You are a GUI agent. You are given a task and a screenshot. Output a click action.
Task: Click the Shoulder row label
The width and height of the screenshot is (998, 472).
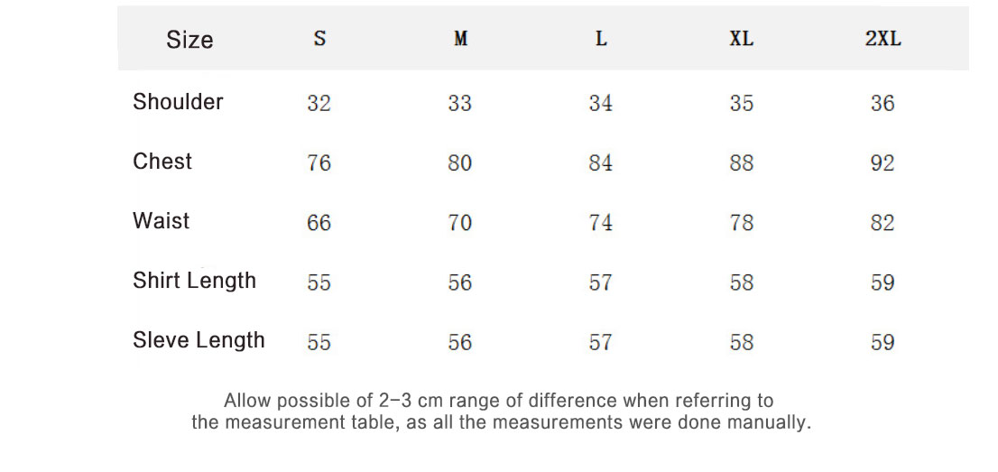(x=178, y=102)
